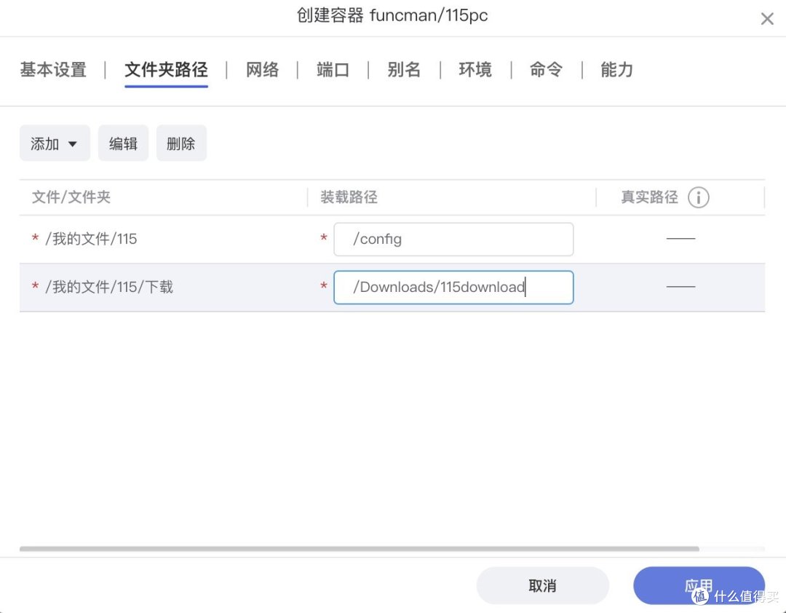786x613 pixels.
Task: Close the 创建容器 dialog
Action: click(767, 18)
